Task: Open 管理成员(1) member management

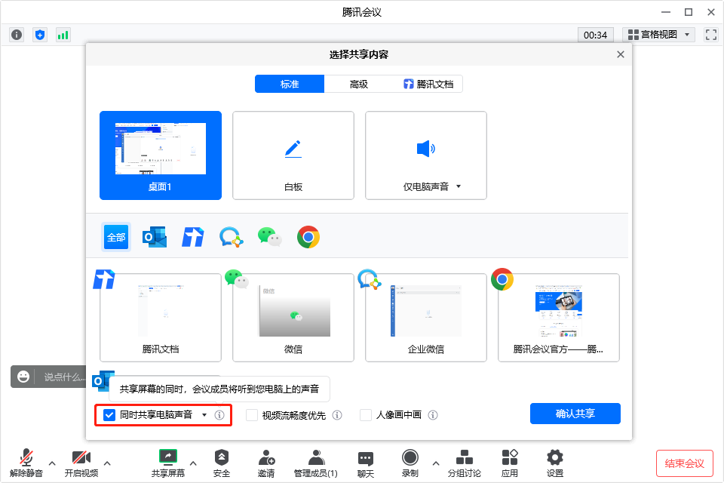Action: [316, 463]
